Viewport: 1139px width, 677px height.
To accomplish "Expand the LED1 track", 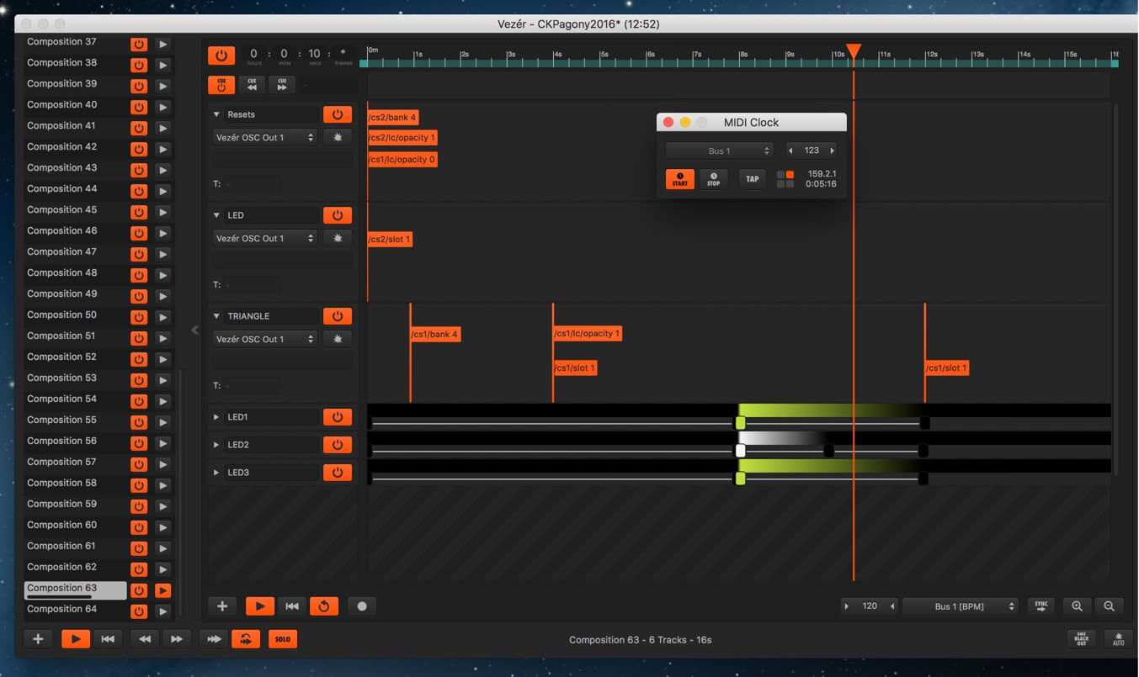I will [216, 417].
